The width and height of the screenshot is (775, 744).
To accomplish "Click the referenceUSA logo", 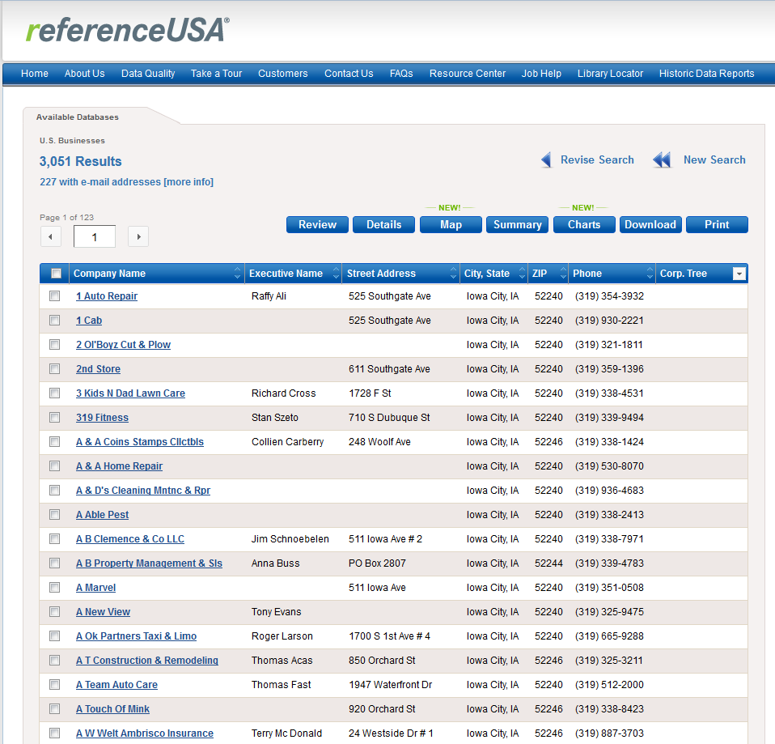I will pos(127,30).
